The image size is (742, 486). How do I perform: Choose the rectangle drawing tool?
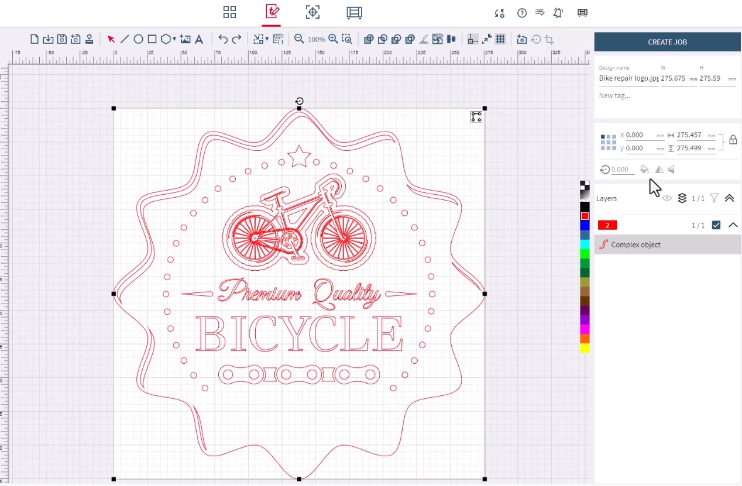coord(152,39)
